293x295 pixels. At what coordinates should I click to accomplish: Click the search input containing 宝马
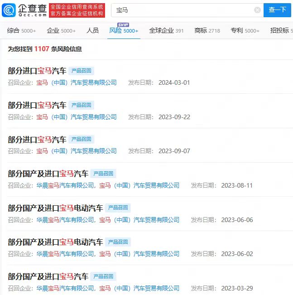click(181, 10)
